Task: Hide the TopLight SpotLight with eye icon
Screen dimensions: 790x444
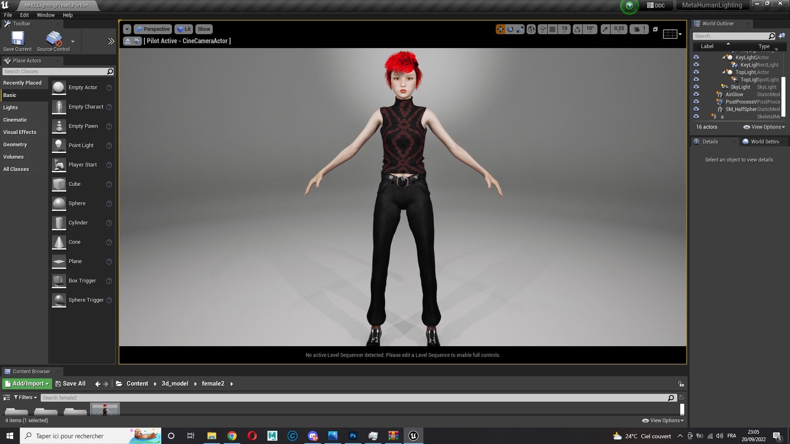Action: tap(696, 79)
